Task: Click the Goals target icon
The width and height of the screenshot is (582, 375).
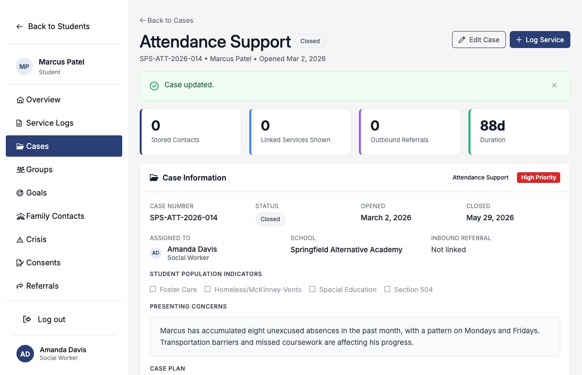Action: pos(20,193)
